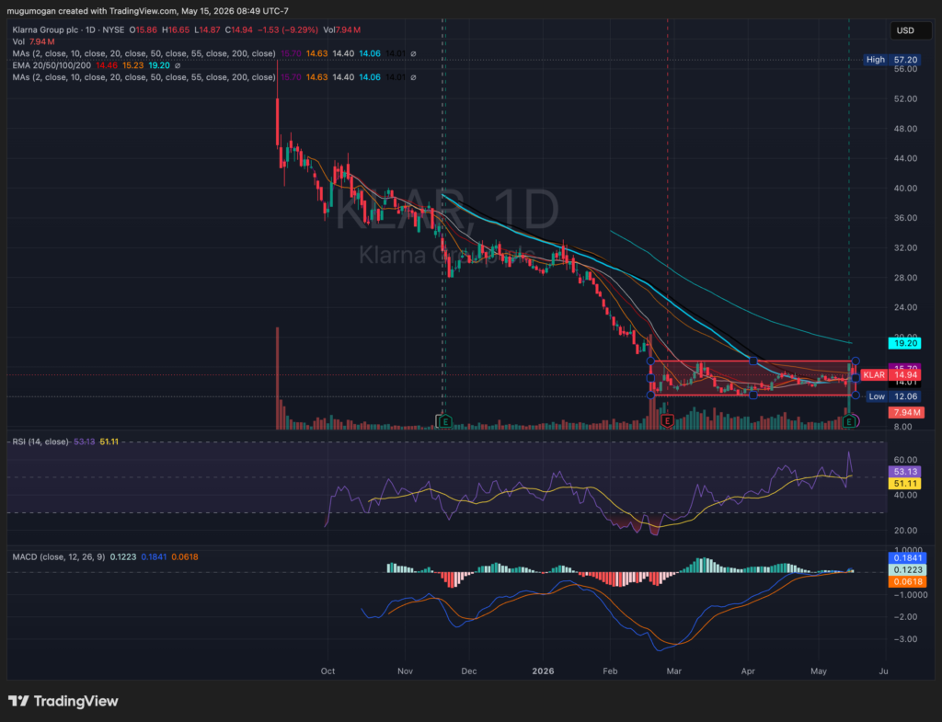Click the green earnings E marker in November

point(444,421)
